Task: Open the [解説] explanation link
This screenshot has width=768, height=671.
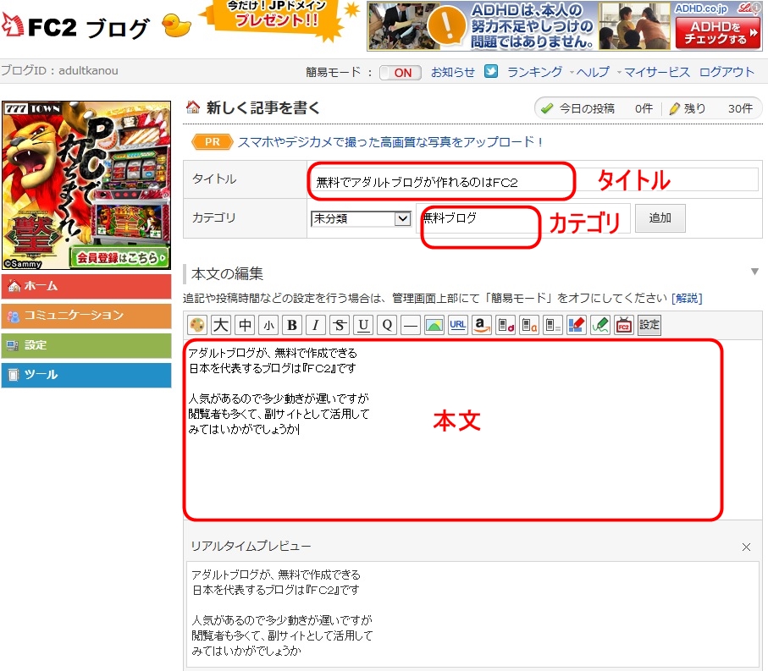Action: [x=687, y=298]
